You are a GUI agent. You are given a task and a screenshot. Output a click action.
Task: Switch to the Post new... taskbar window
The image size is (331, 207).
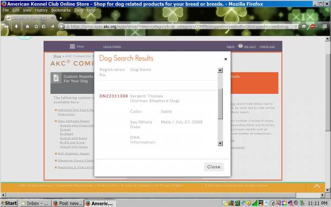[x=67, y=203]
